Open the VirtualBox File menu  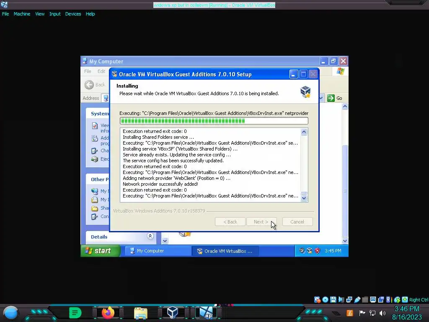click(x=5, y=14)
